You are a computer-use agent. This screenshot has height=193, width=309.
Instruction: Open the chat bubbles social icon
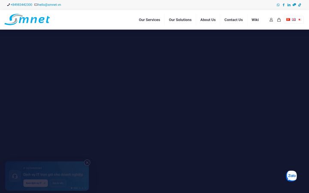[x=294, y=5]
